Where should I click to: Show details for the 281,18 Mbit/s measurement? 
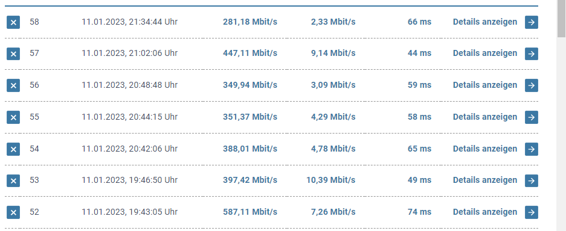coord(485,22)
